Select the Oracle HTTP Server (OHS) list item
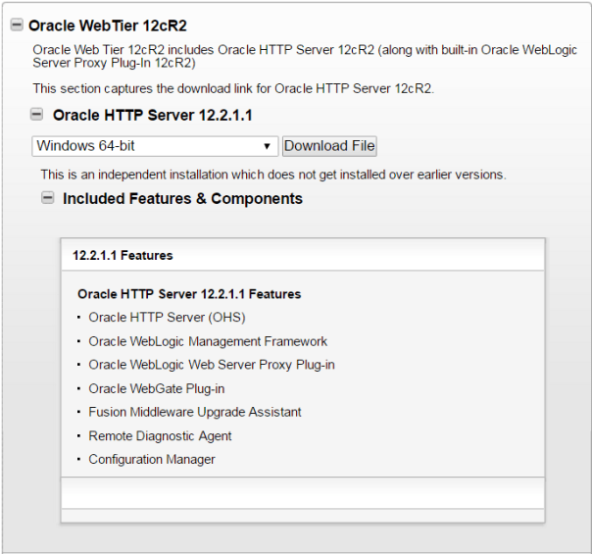This screenshot has width=592, height=554. [167, 318]
